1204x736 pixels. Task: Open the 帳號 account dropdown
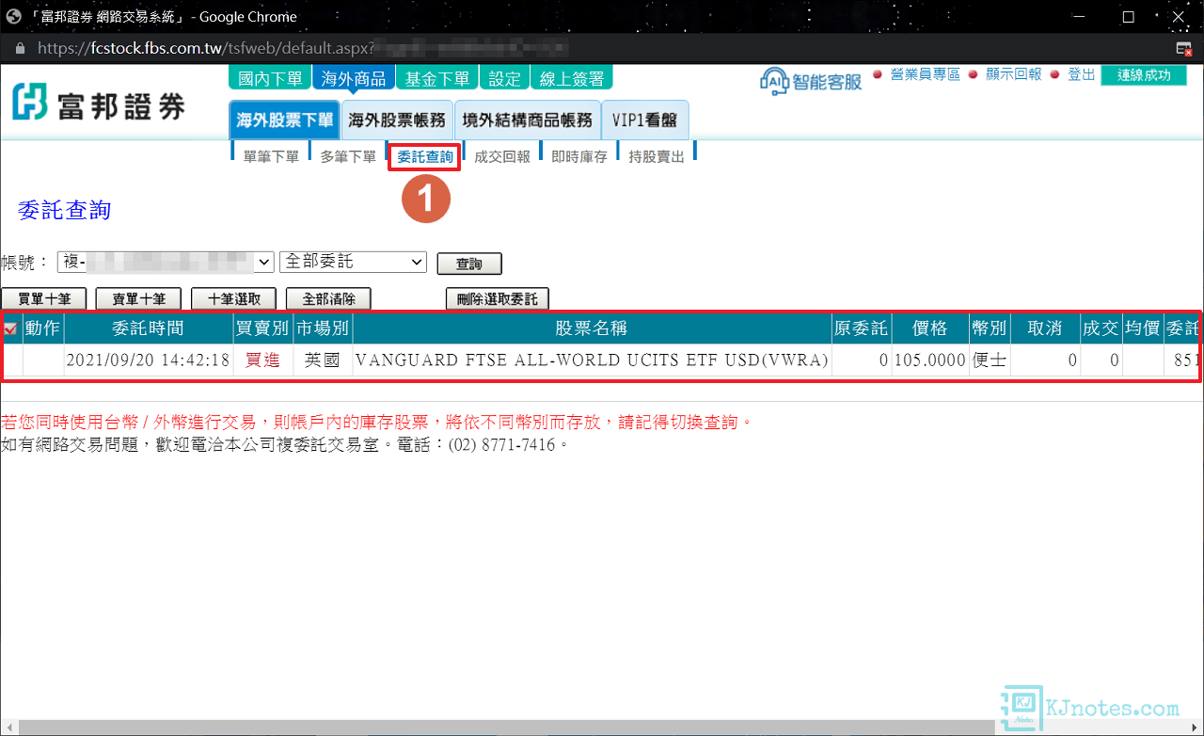(x=166, y=262)
